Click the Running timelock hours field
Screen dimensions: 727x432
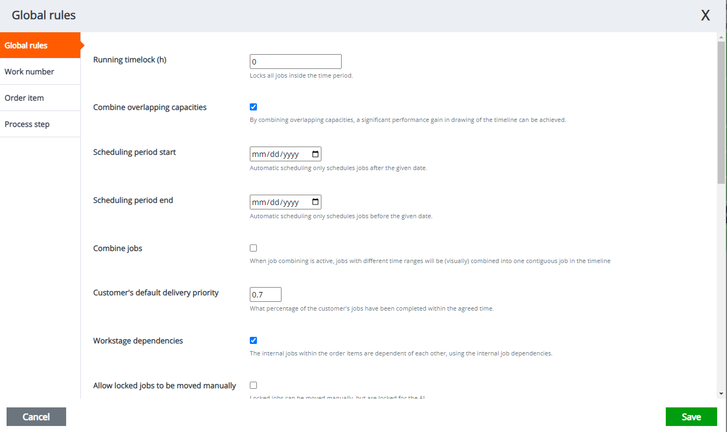point(295,62)
